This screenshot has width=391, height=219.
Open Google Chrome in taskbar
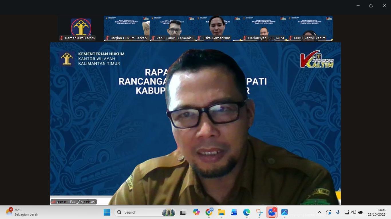point(209,212)
